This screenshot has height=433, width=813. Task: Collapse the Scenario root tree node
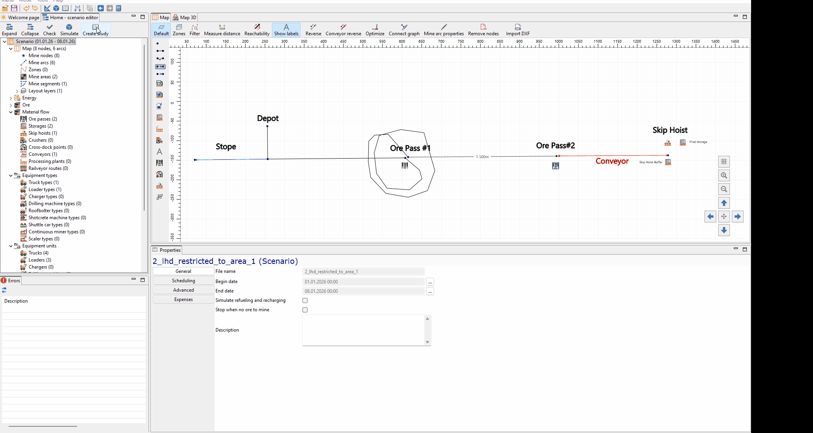4,41
